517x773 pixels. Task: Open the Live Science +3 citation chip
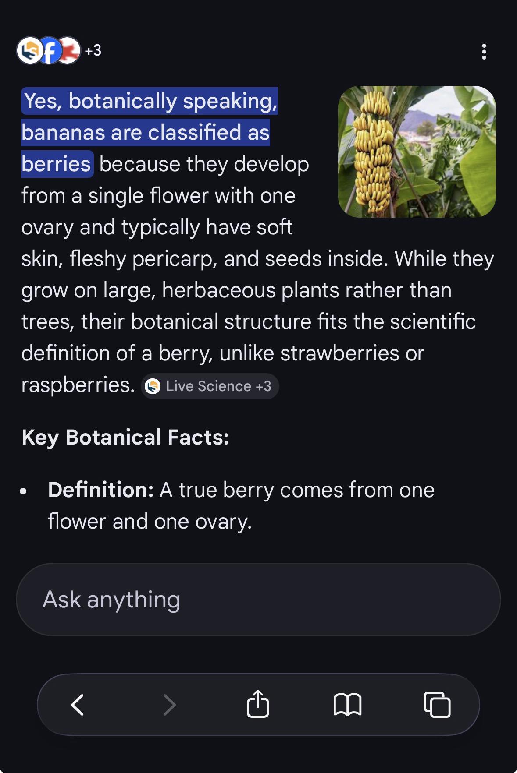coord(210,386)
